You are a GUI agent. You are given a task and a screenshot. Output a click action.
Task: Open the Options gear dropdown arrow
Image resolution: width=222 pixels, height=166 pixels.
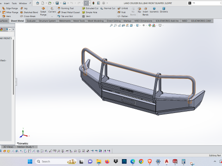(x=107, y=3)
